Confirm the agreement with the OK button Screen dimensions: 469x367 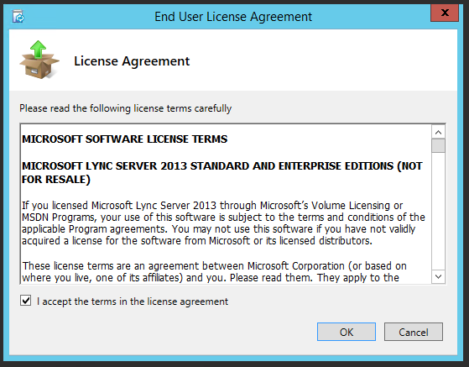pos(347,332)
